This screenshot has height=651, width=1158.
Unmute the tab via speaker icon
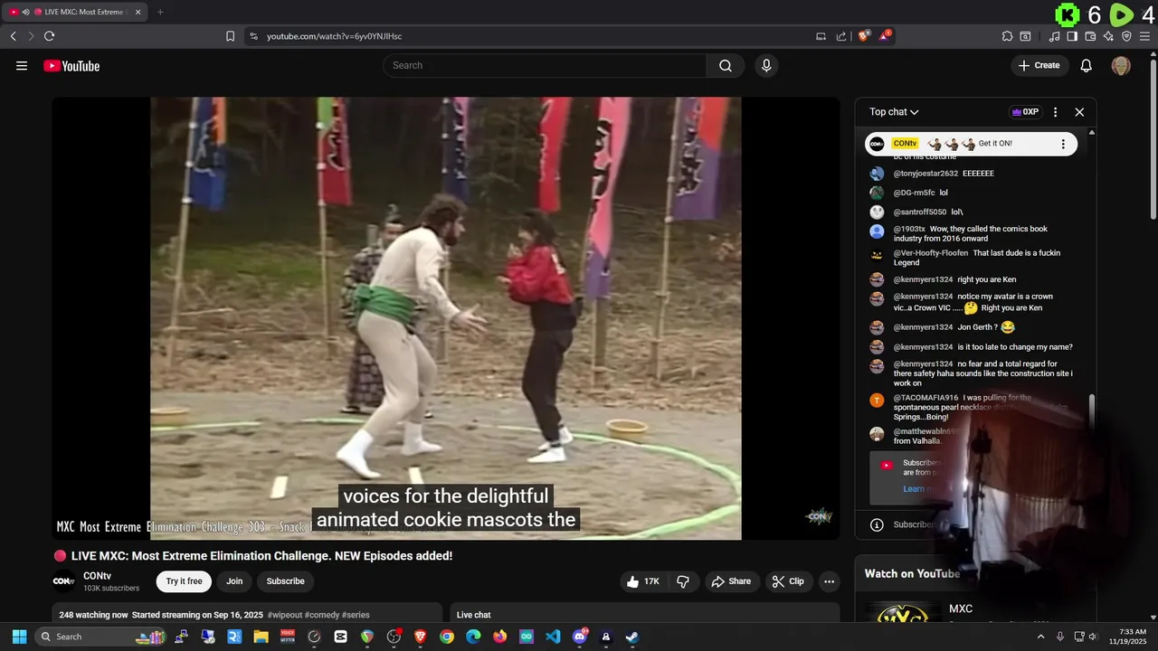[25, 12]
